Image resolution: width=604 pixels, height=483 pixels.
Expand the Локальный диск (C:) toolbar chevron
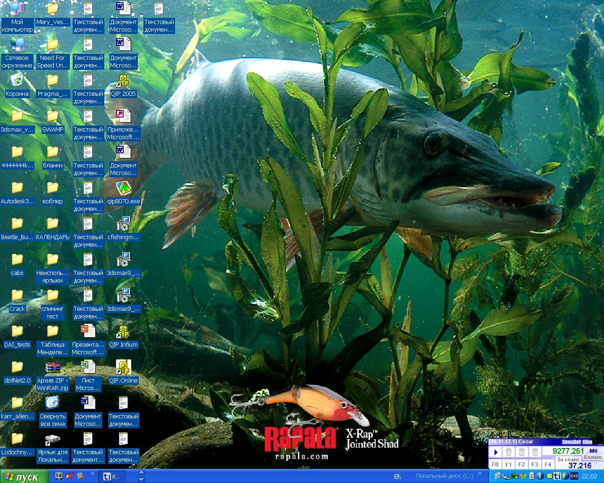pos(480,473)
